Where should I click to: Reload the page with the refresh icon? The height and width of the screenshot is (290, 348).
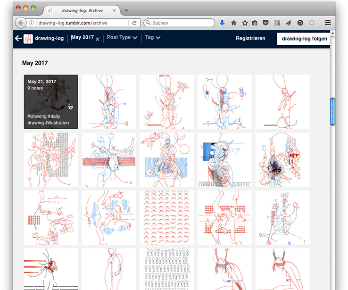pos(134,23)
